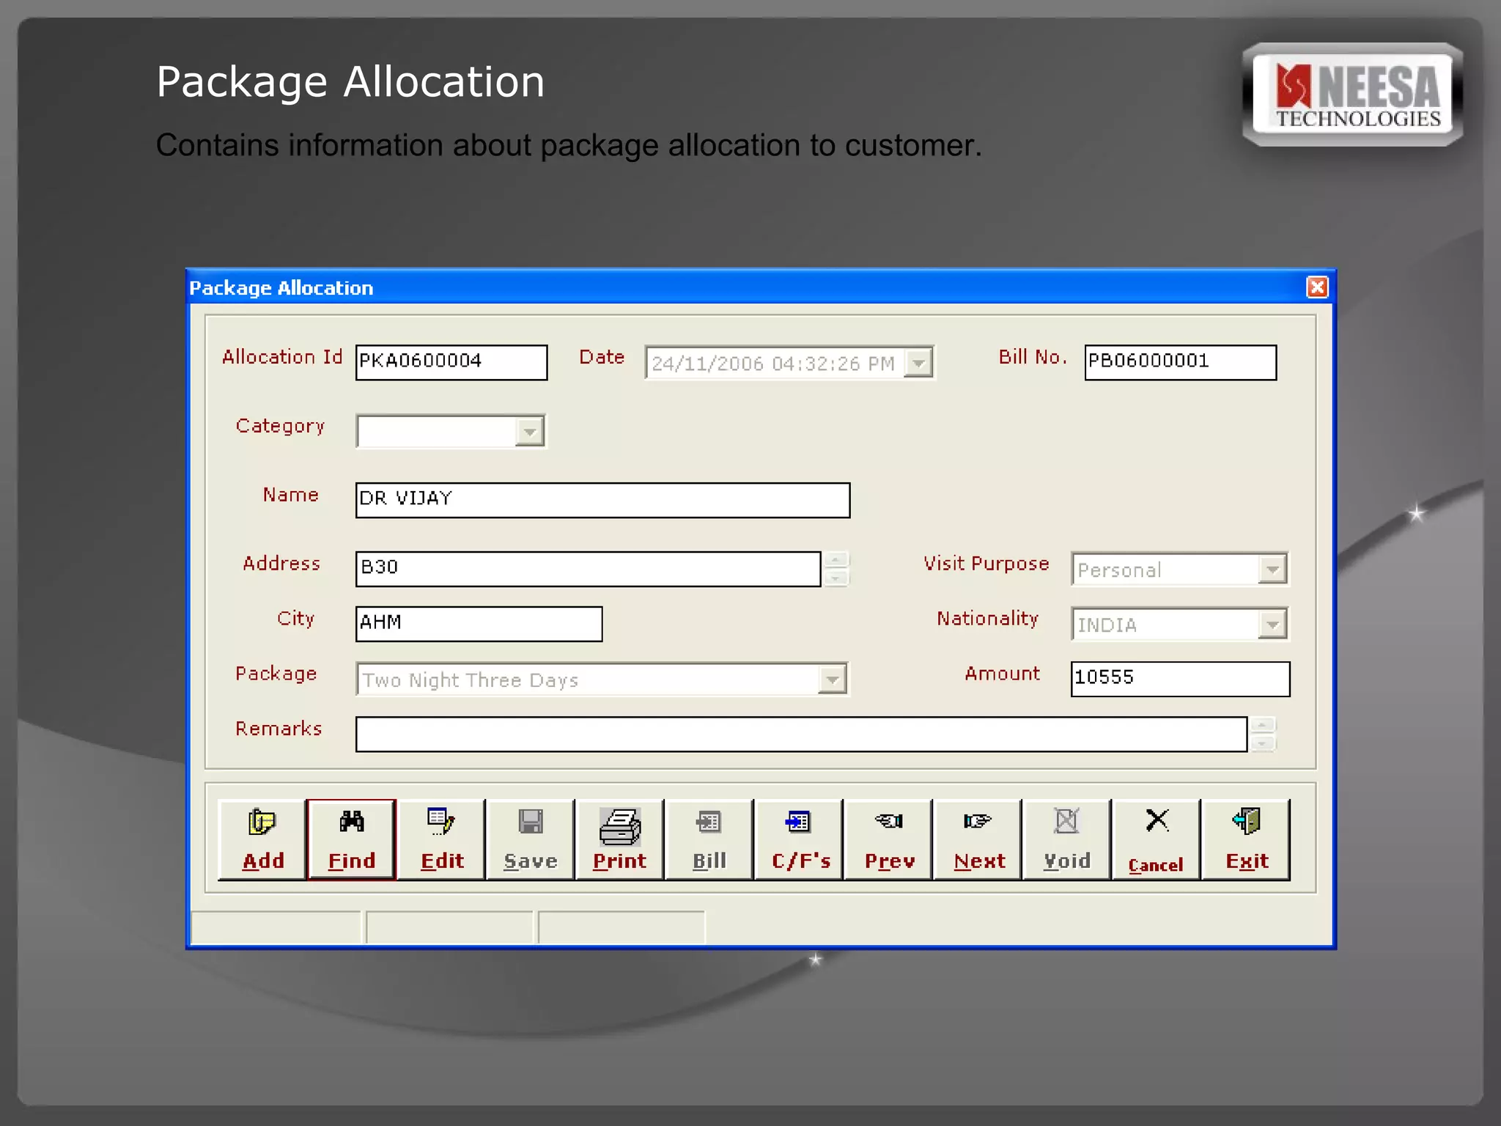
Task: Click the Personal value in Visit Purpose
Action: click(x=1119, y=570)
